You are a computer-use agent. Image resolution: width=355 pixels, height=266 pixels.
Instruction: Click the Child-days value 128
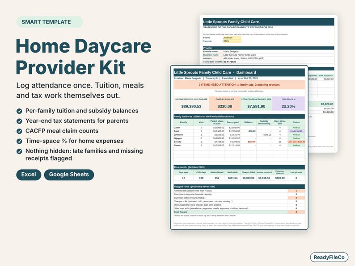pyautogui.click(x=201, y=178)
